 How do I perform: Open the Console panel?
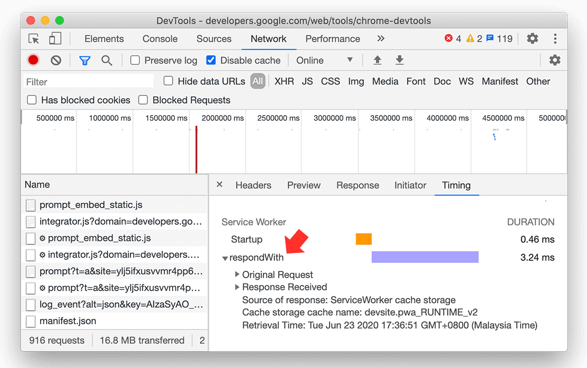160,39
